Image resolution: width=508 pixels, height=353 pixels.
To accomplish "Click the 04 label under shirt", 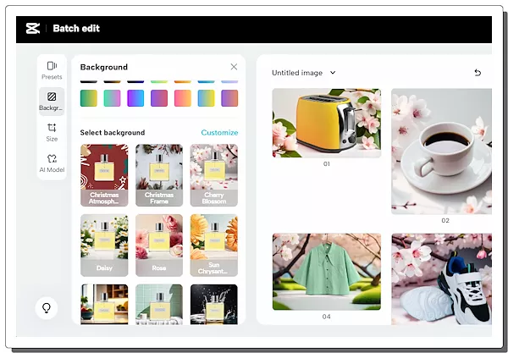I will (327, 317).
